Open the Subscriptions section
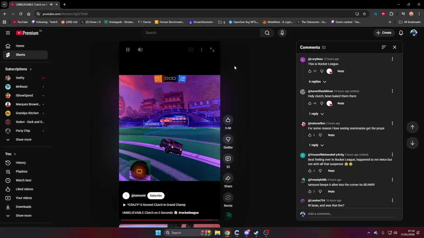 click(19, 69)
